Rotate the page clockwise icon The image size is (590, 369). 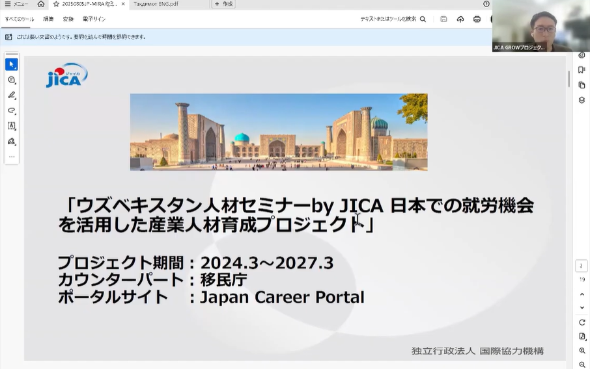coord(582,322)
